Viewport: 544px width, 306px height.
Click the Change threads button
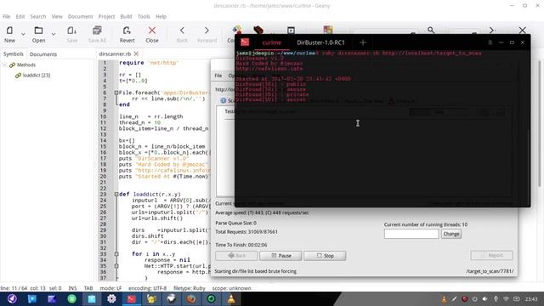451,234
